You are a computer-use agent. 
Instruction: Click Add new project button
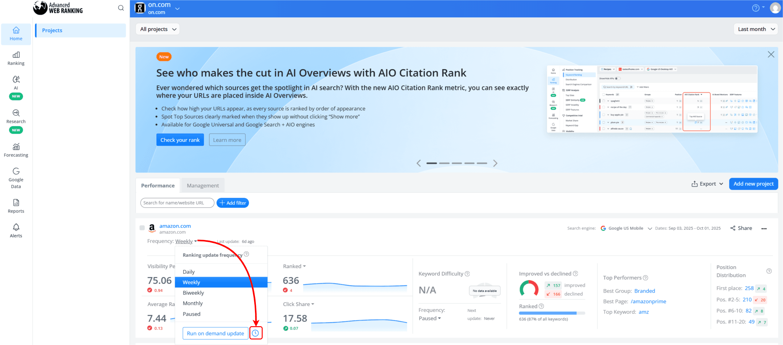coord(753,184)
